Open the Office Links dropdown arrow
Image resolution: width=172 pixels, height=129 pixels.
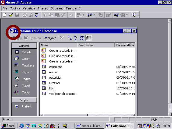[84, 15]
